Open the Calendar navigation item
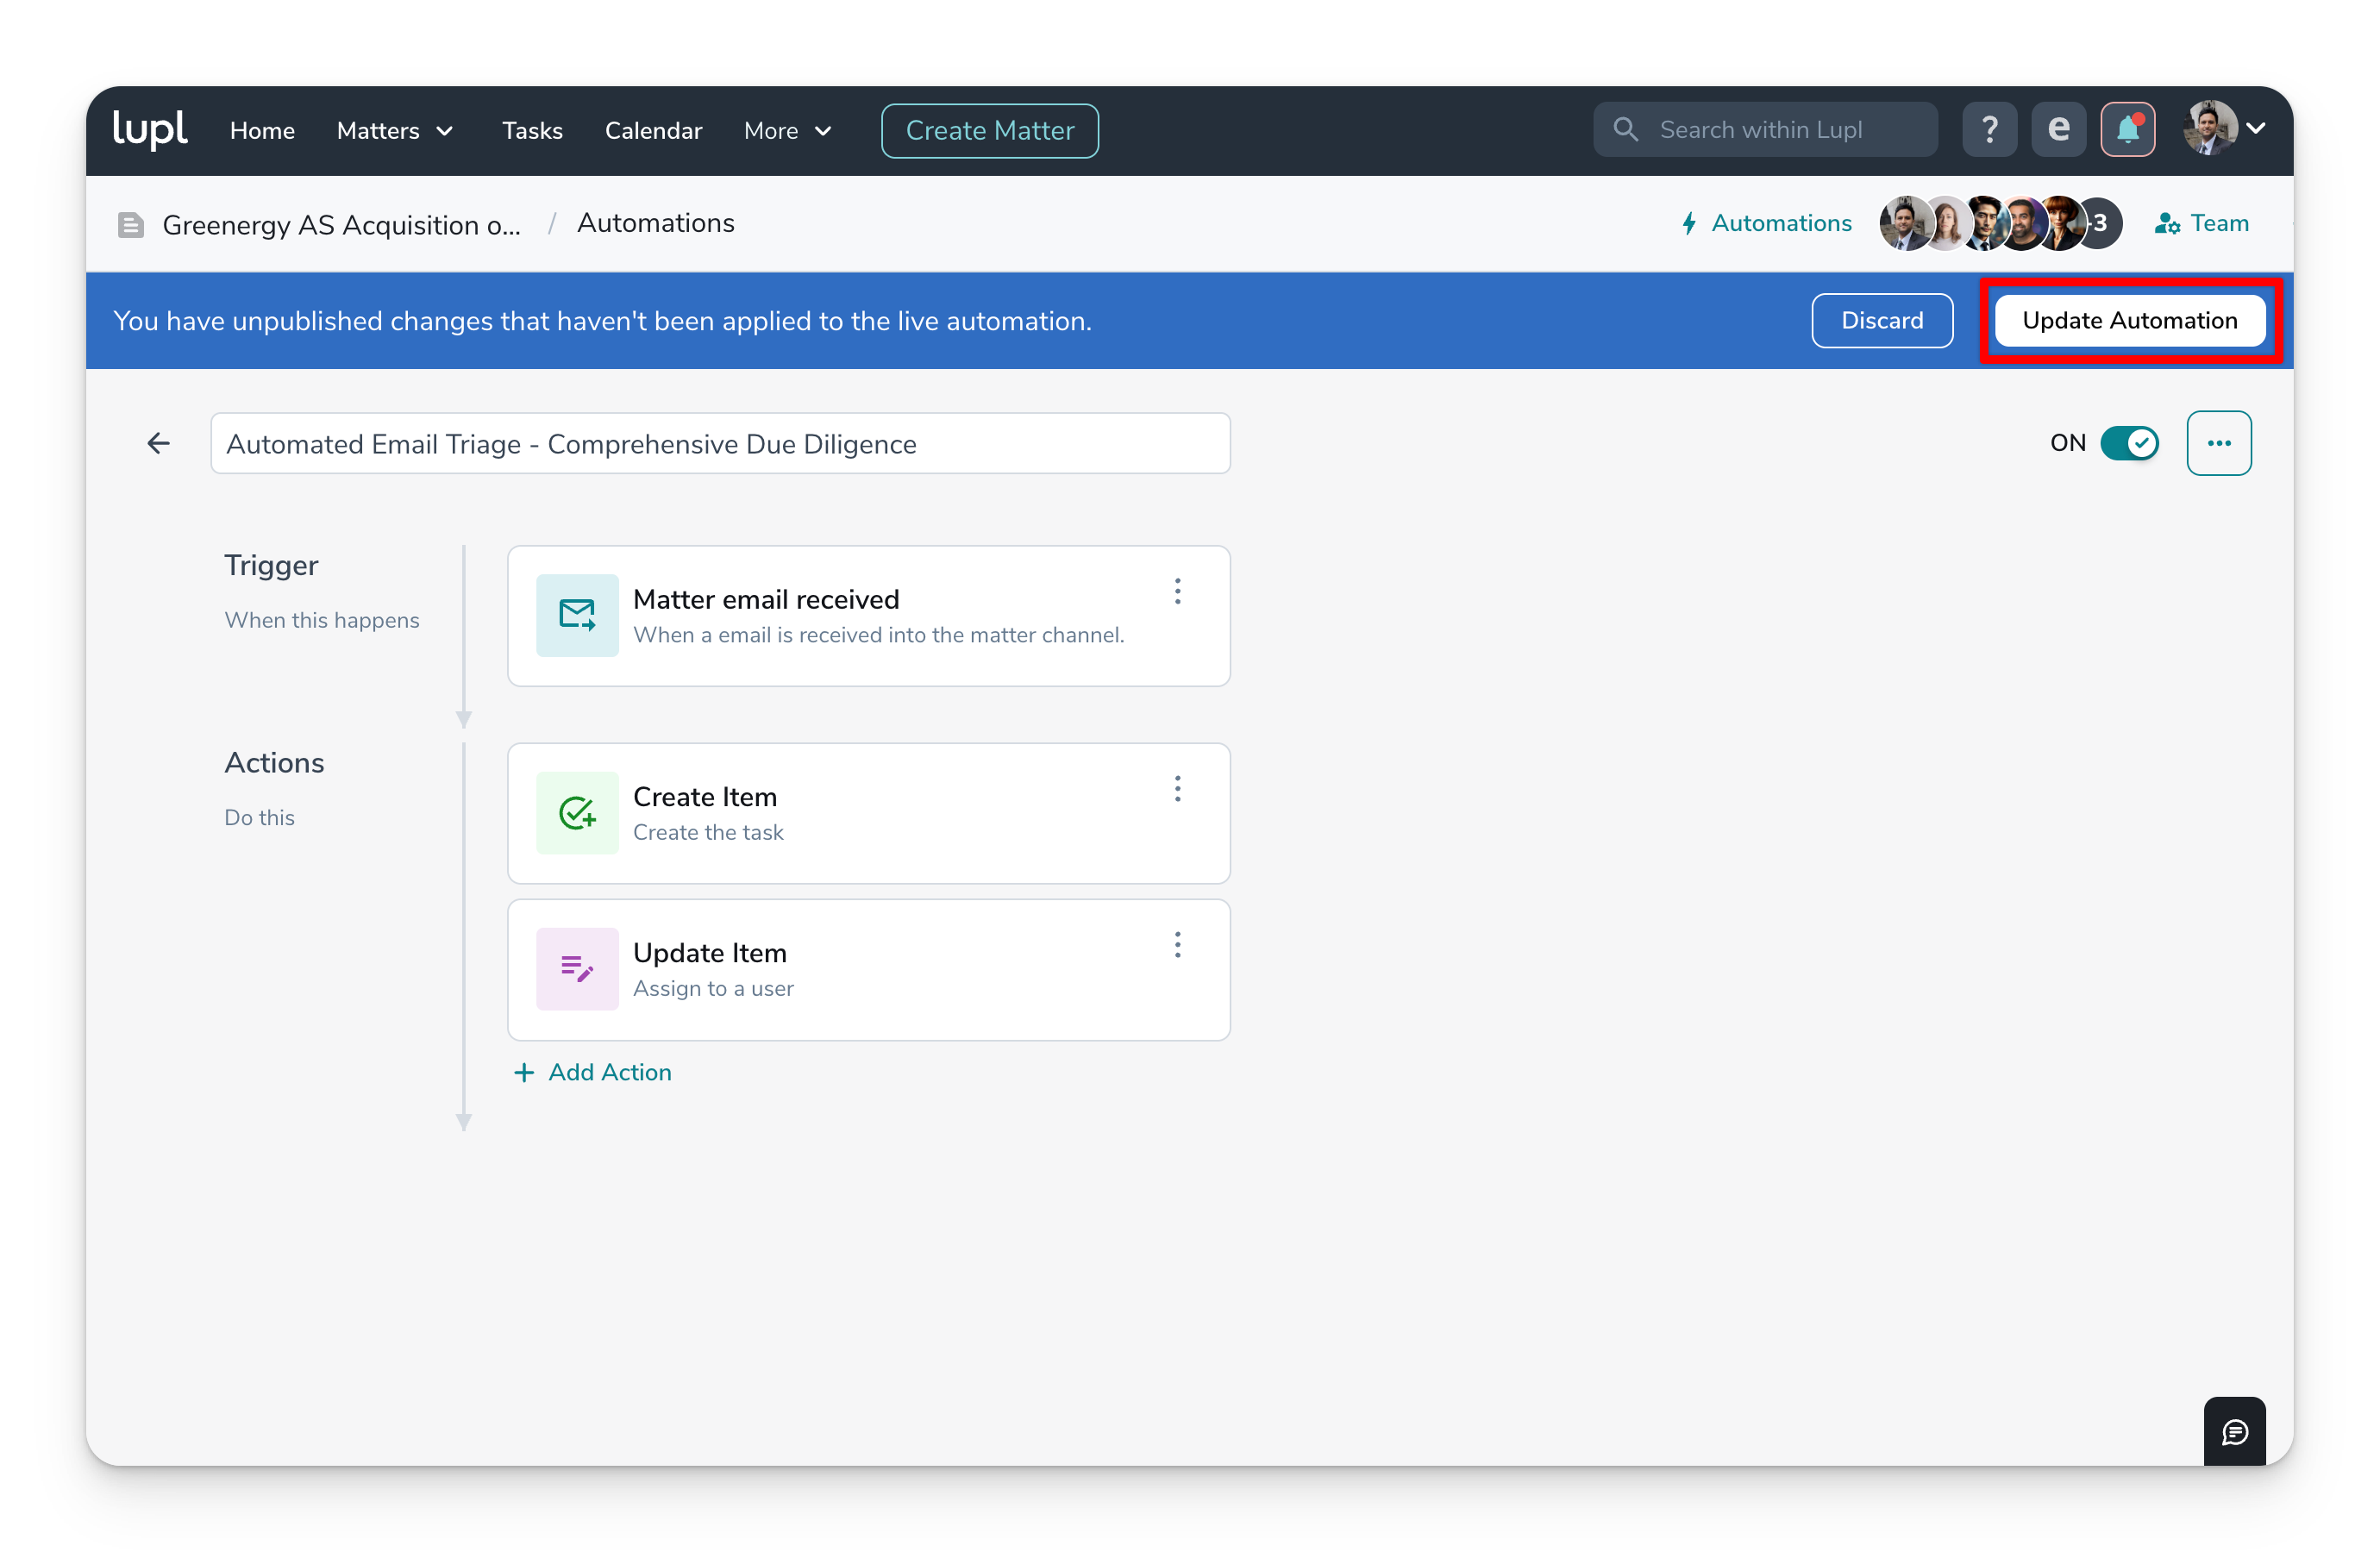This screenshot has width=2380, height=1552. 653,131
